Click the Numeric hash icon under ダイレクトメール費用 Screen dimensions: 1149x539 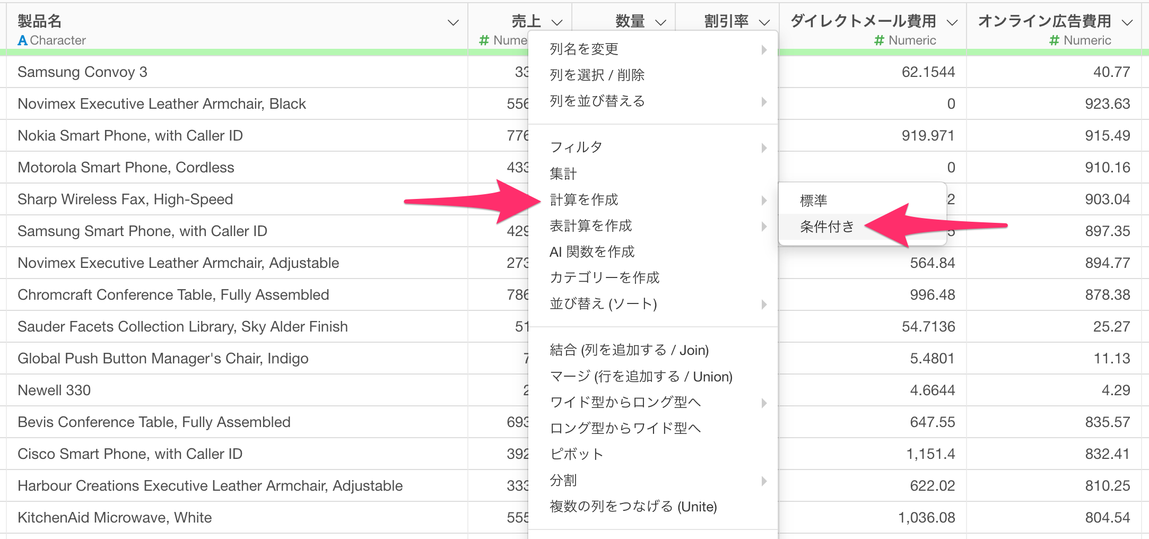coord(879,40)
